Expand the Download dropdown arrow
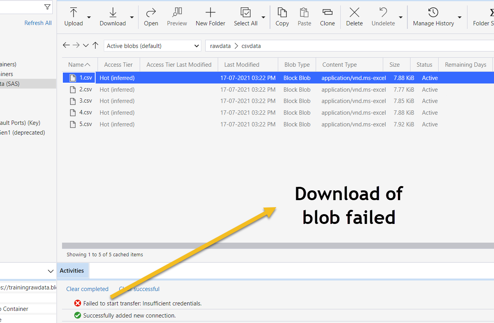 pos(132,17)
